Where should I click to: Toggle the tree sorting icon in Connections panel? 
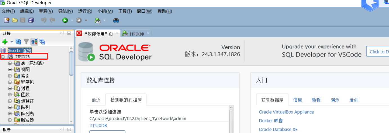click(34, 42)
